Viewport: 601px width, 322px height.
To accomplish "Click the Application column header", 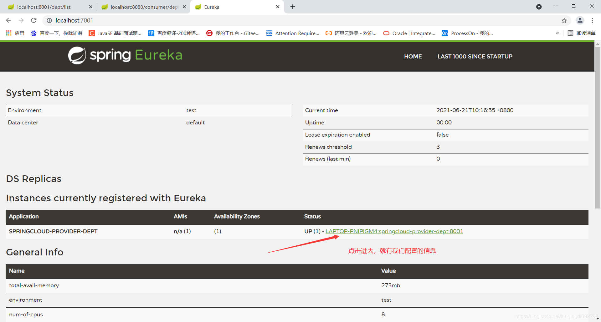I will (x=24, y=216).
